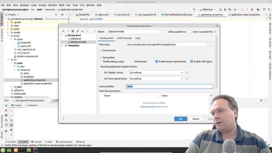Click the Active profiles input field

(x=170, y=86)
